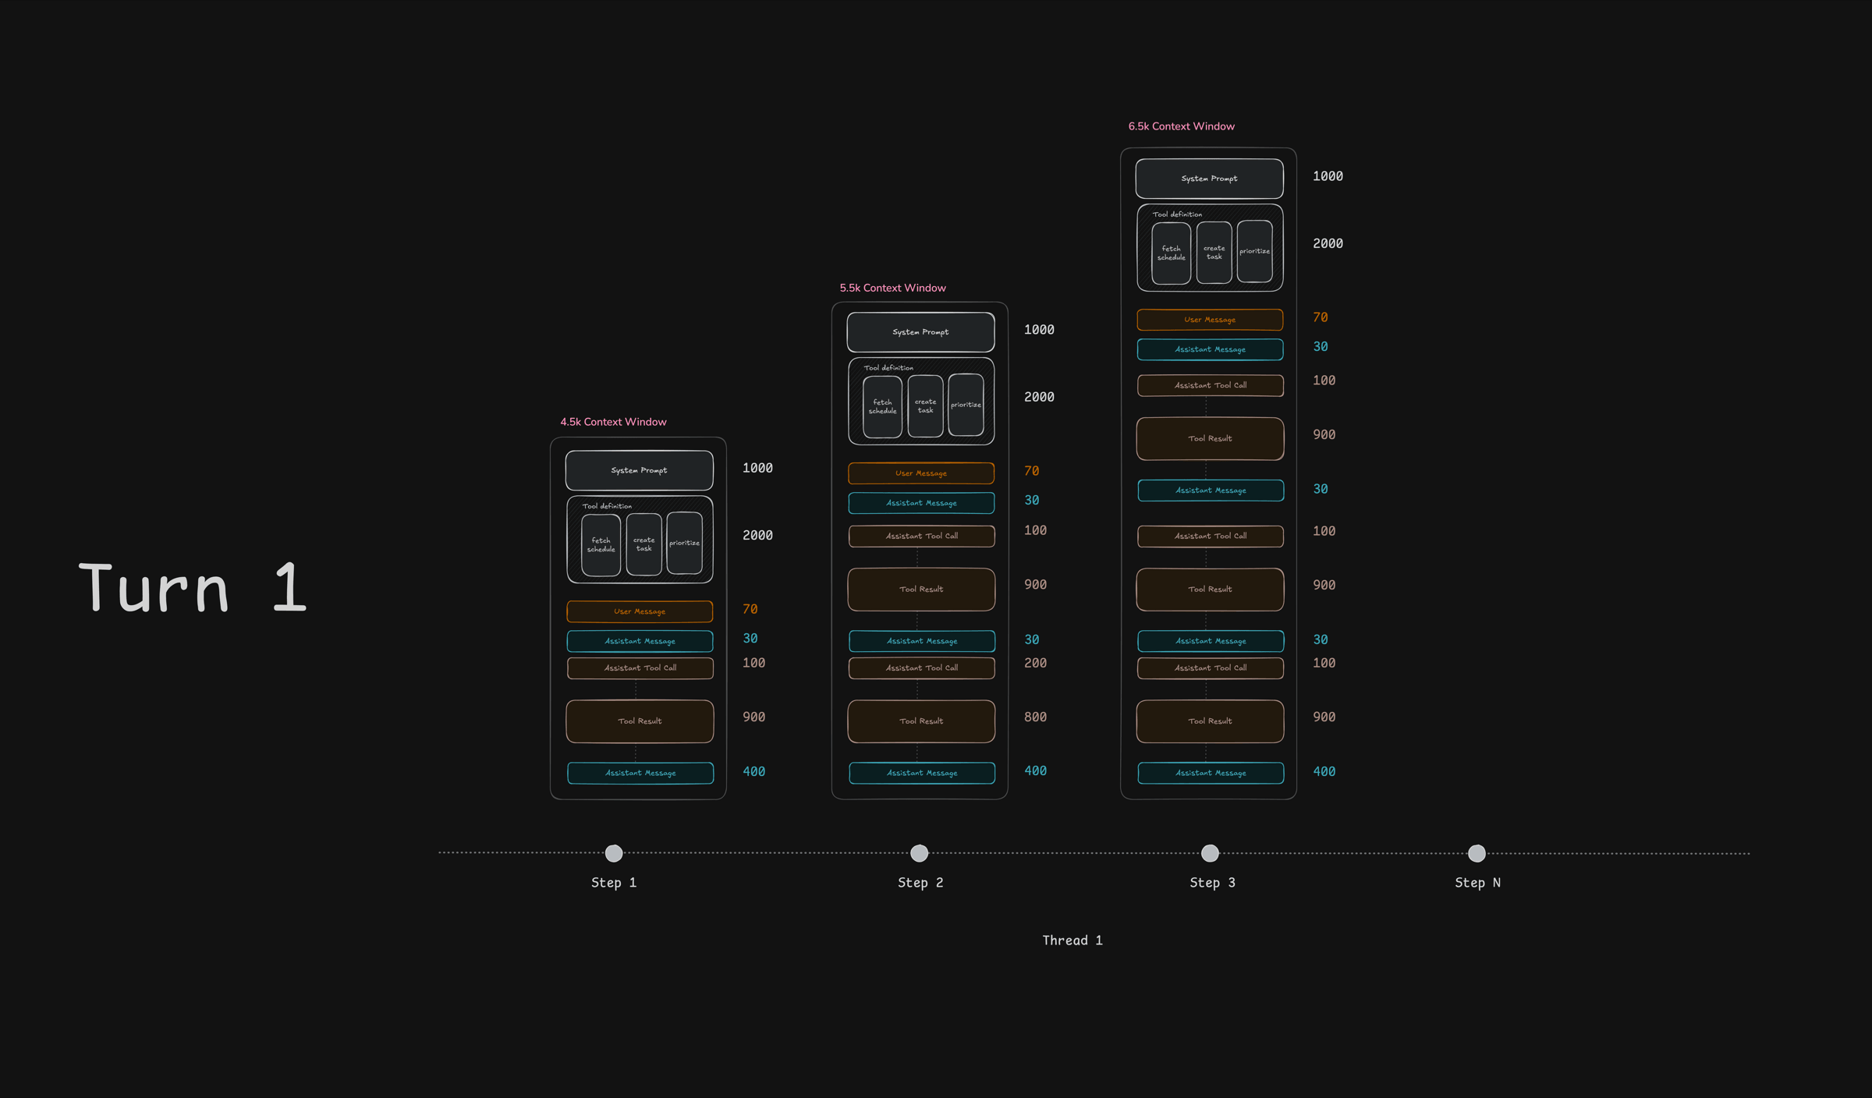Select System Prompt box in 5.5k window
This screenshot has height=1098, width=1872.
pyautogui.click(x=920, y=332)
